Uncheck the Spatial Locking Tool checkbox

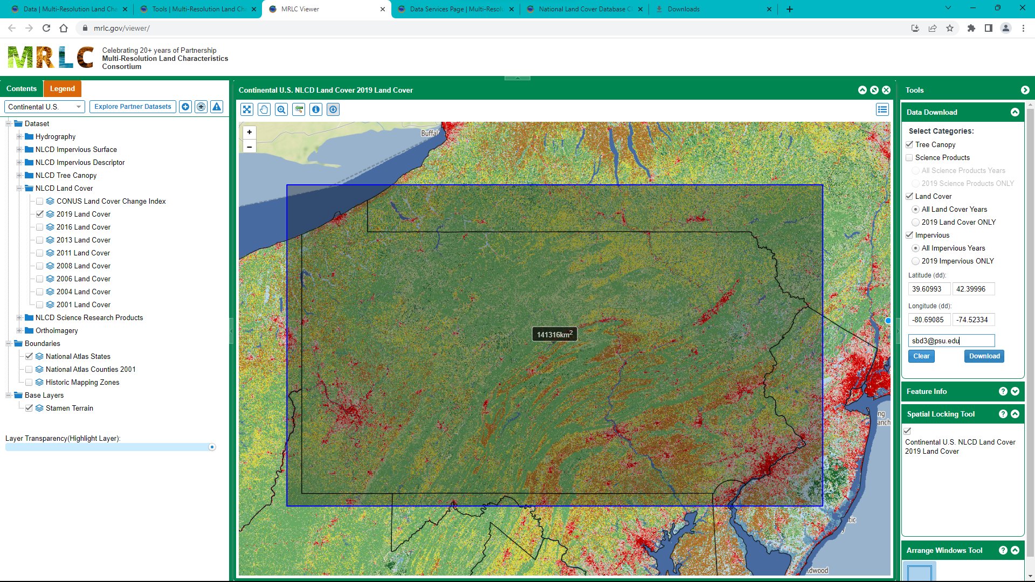pos(908,431)
